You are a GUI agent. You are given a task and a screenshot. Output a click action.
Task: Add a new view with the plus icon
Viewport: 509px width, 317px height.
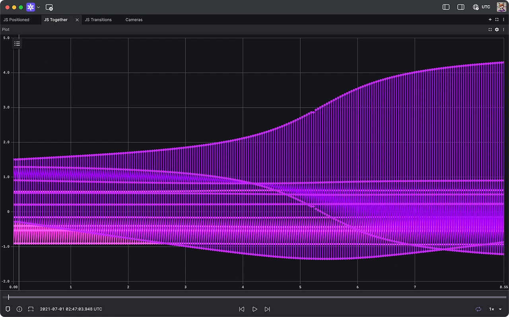(x=490, y=19)
